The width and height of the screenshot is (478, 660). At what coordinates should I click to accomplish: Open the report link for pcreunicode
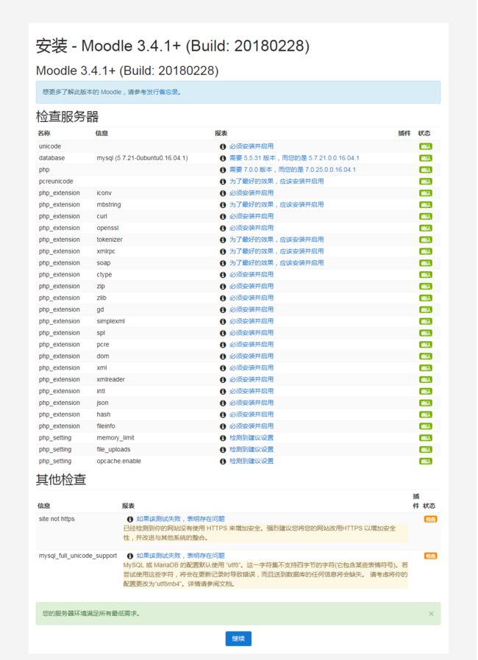277,182
